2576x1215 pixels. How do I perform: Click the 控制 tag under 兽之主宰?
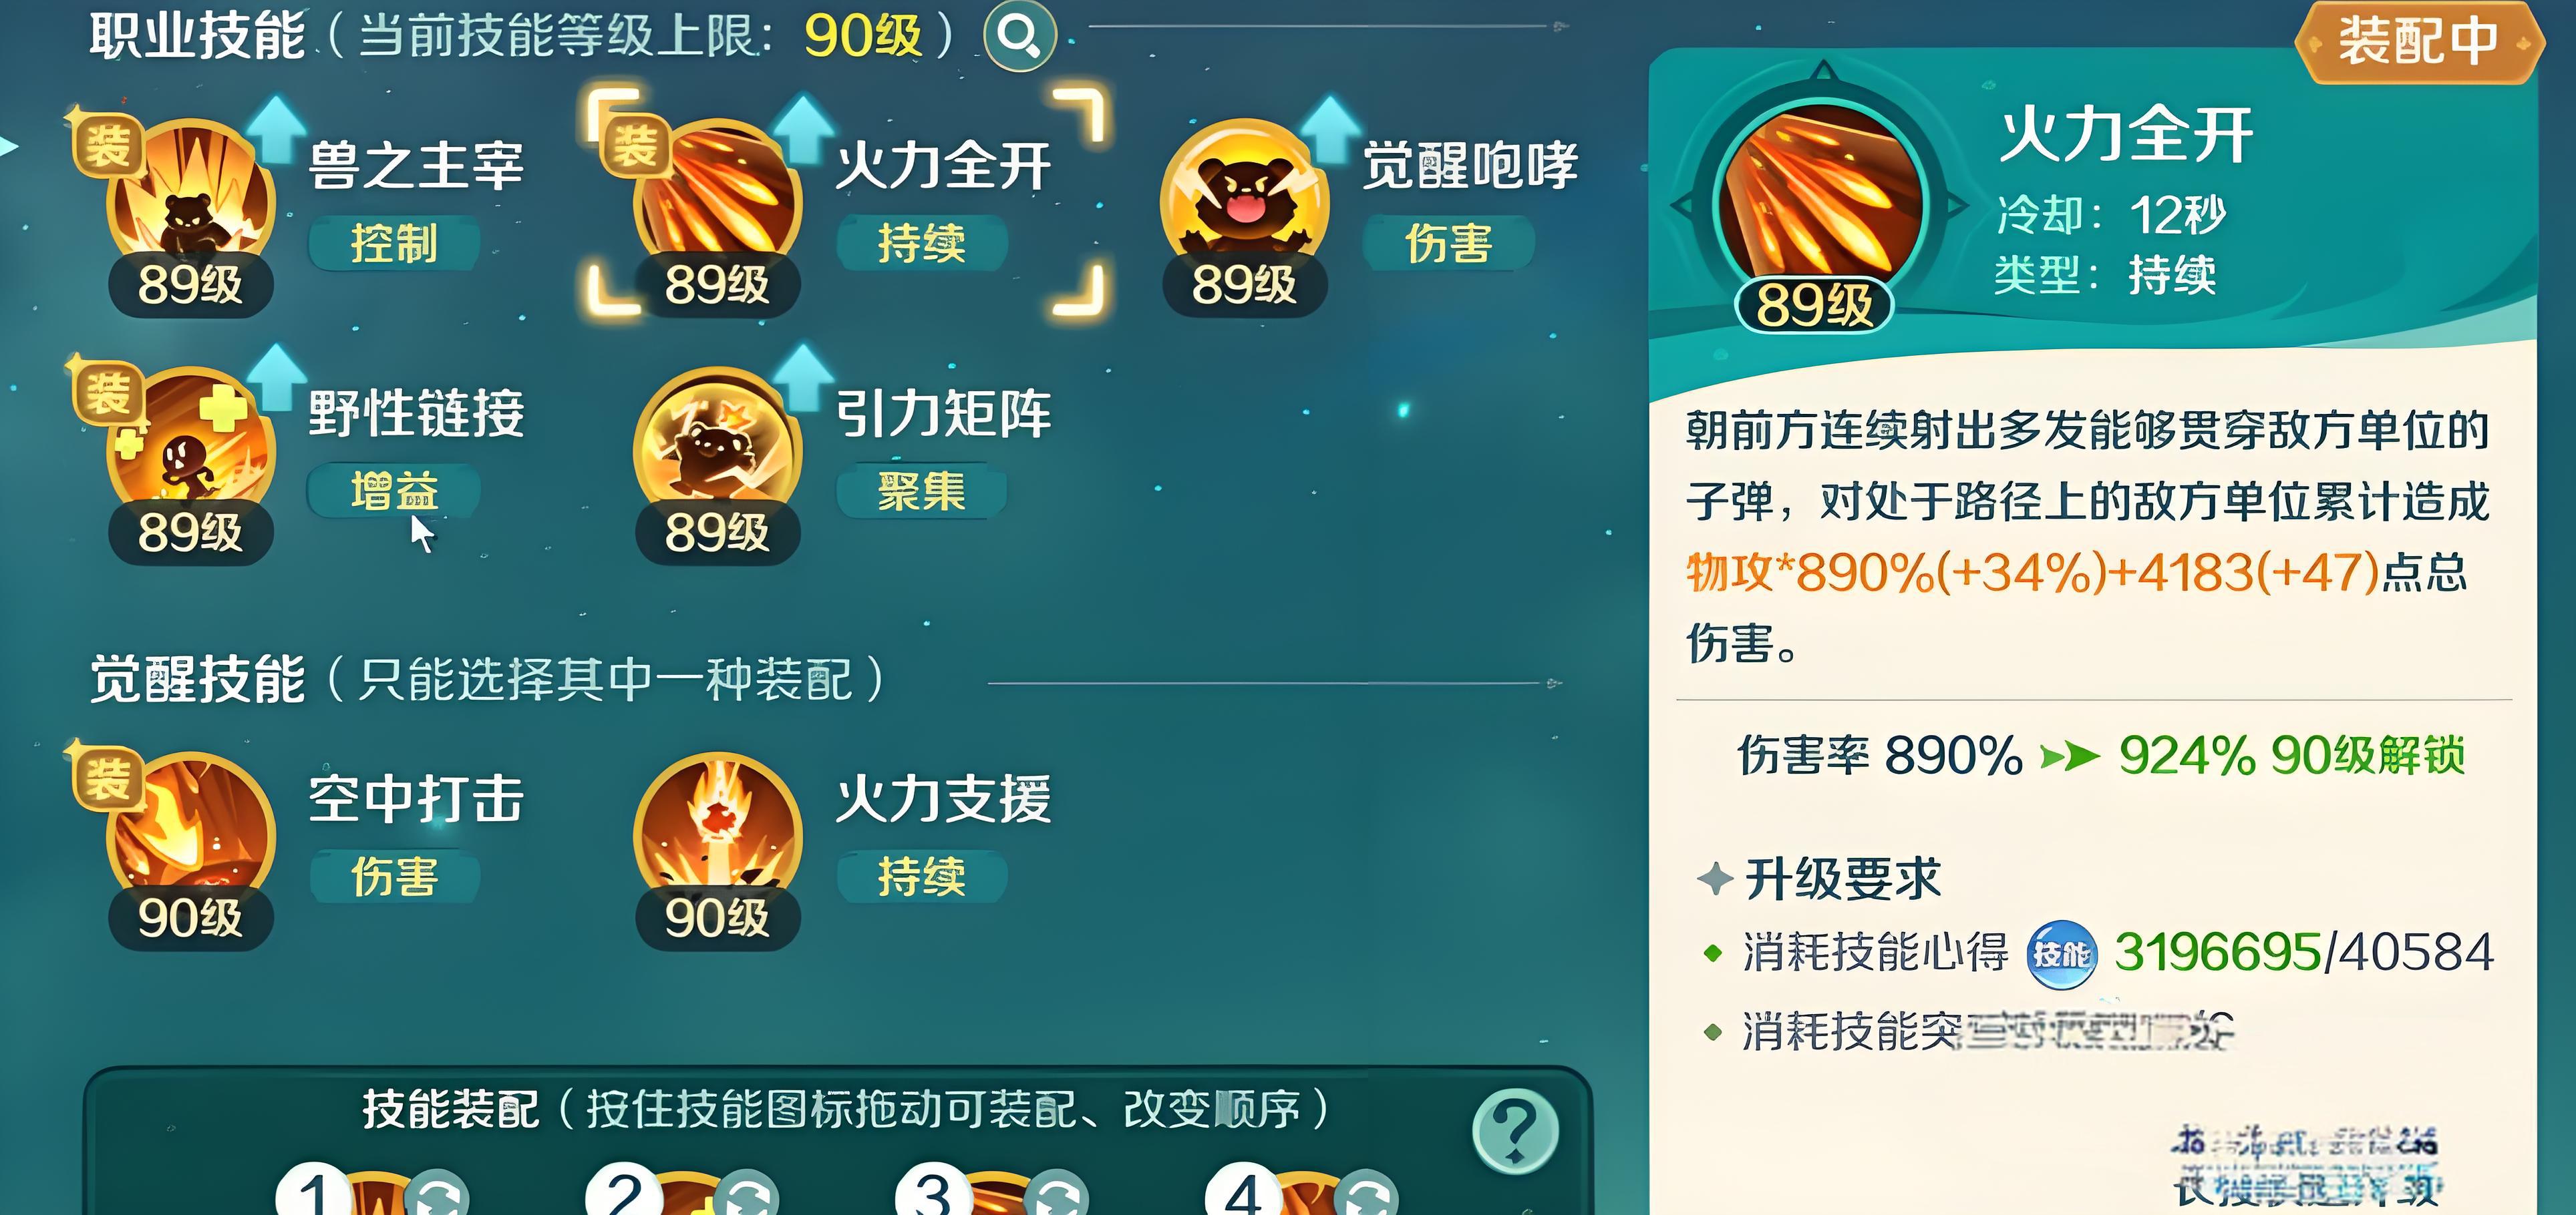394,243
